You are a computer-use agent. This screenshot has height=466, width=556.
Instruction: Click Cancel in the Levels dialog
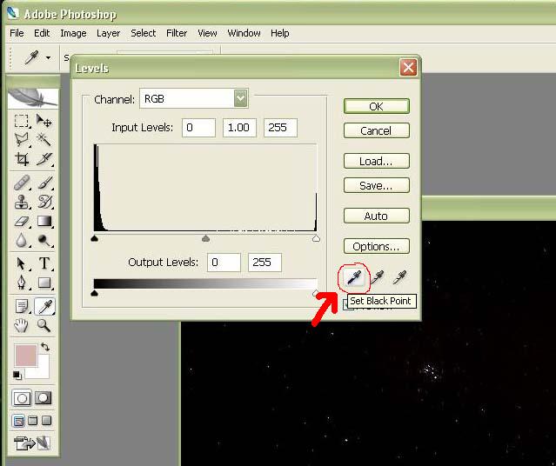[376, 130]
